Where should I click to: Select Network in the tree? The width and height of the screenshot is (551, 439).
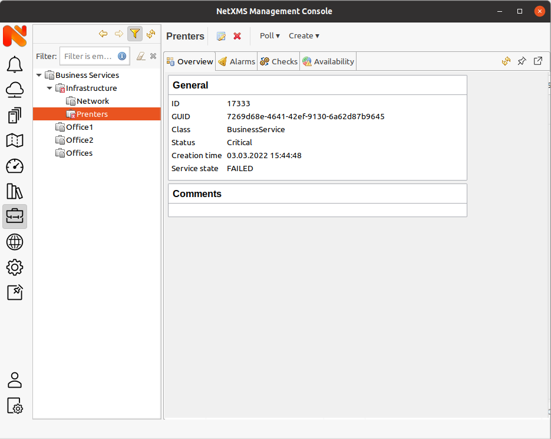coord(93,101)
